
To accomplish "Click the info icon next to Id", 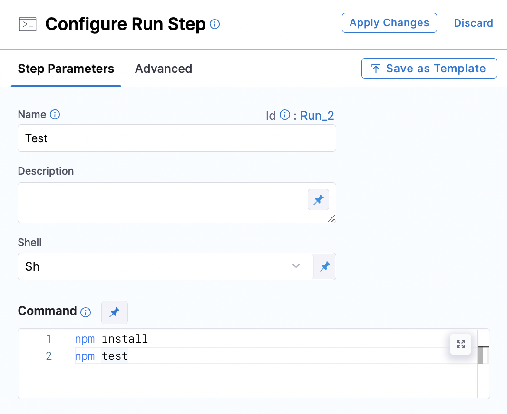I will [x=285, y=115].
